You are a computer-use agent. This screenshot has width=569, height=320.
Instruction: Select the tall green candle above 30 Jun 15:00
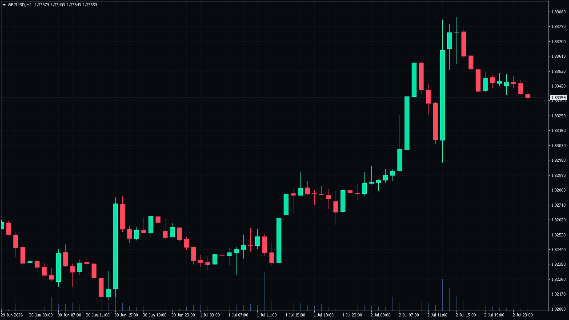[115, 246]
